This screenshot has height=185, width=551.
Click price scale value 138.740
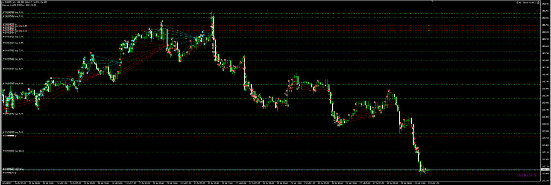(x=545, y=110)
